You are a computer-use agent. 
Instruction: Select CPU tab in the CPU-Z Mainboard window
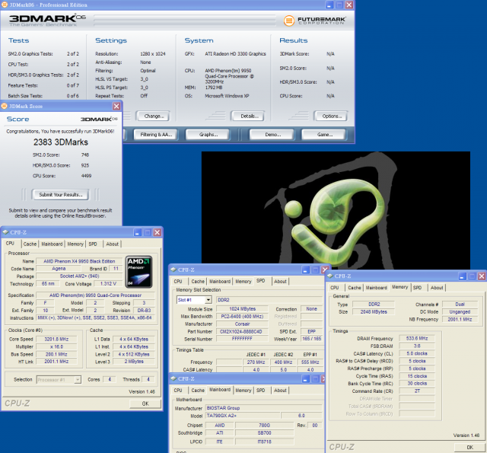point(178,391)
